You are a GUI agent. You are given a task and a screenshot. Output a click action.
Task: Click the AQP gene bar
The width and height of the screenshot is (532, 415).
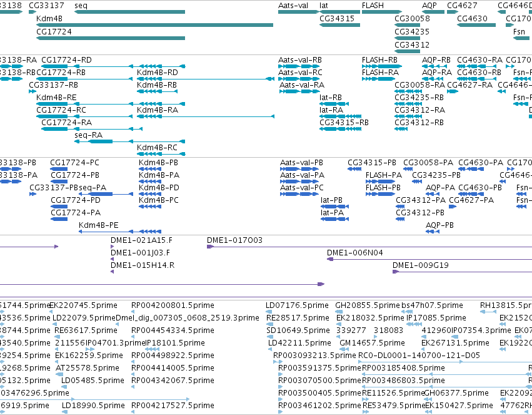tap(433, 12)
